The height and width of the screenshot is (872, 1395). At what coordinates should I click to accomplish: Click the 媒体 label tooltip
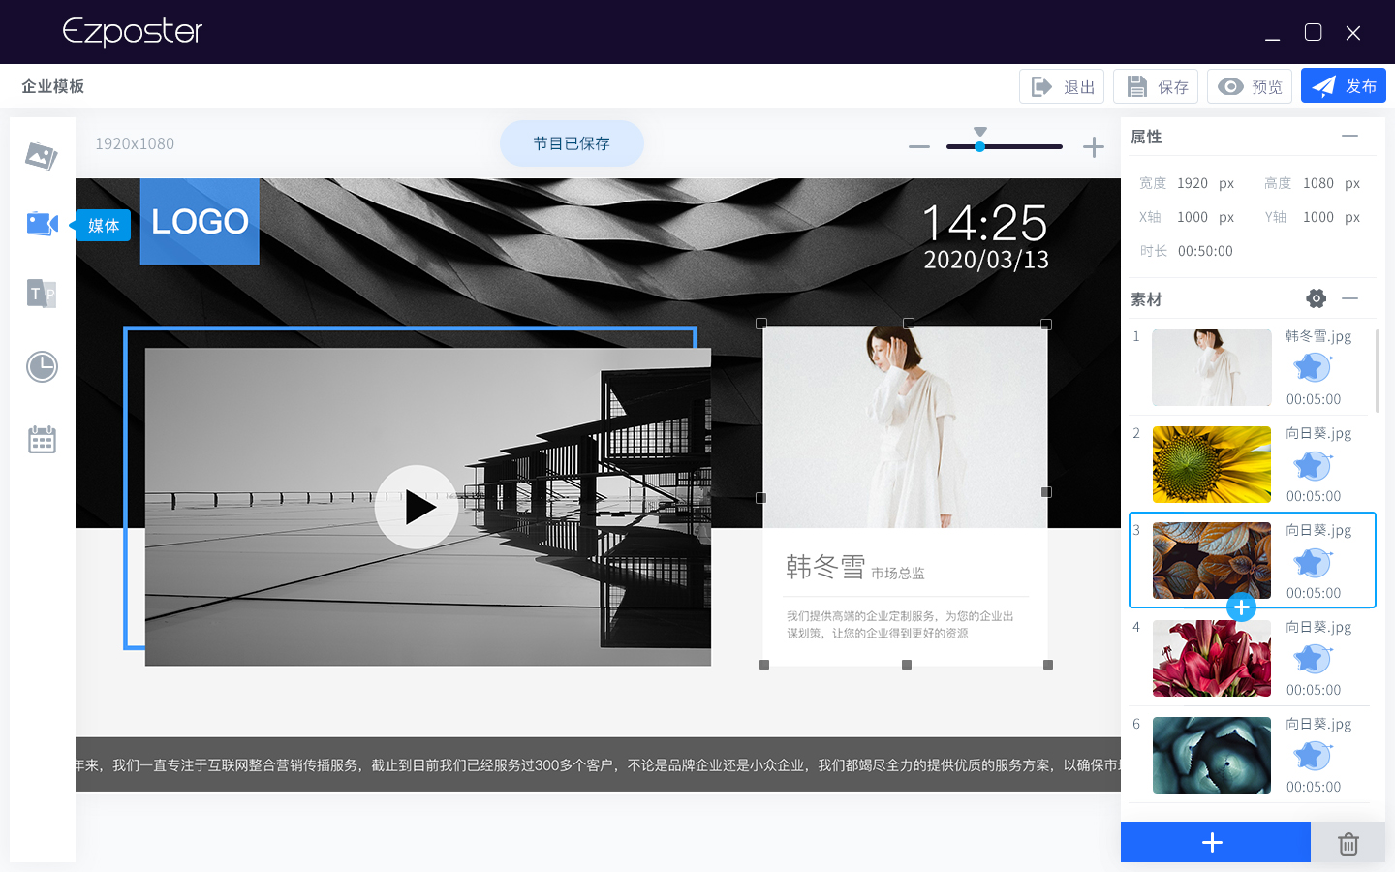(104, 224)
